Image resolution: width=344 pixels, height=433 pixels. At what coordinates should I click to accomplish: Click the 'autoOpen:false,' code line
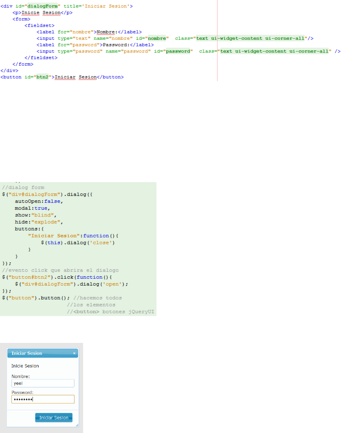click(x=39, y=201)
